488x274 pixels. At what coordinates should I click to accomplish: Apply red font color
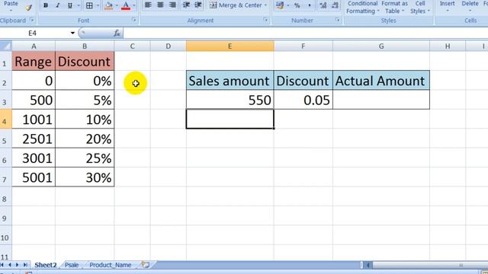point(126,5)
